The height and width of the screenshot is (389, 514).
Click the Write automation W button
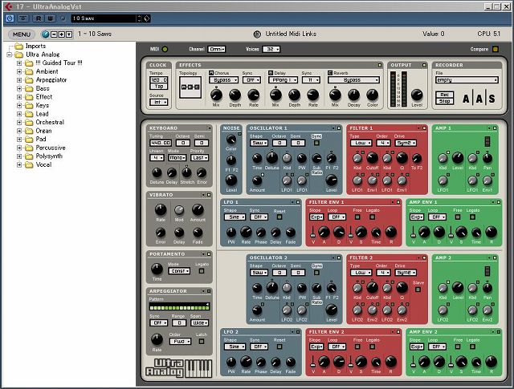point(50,18)
